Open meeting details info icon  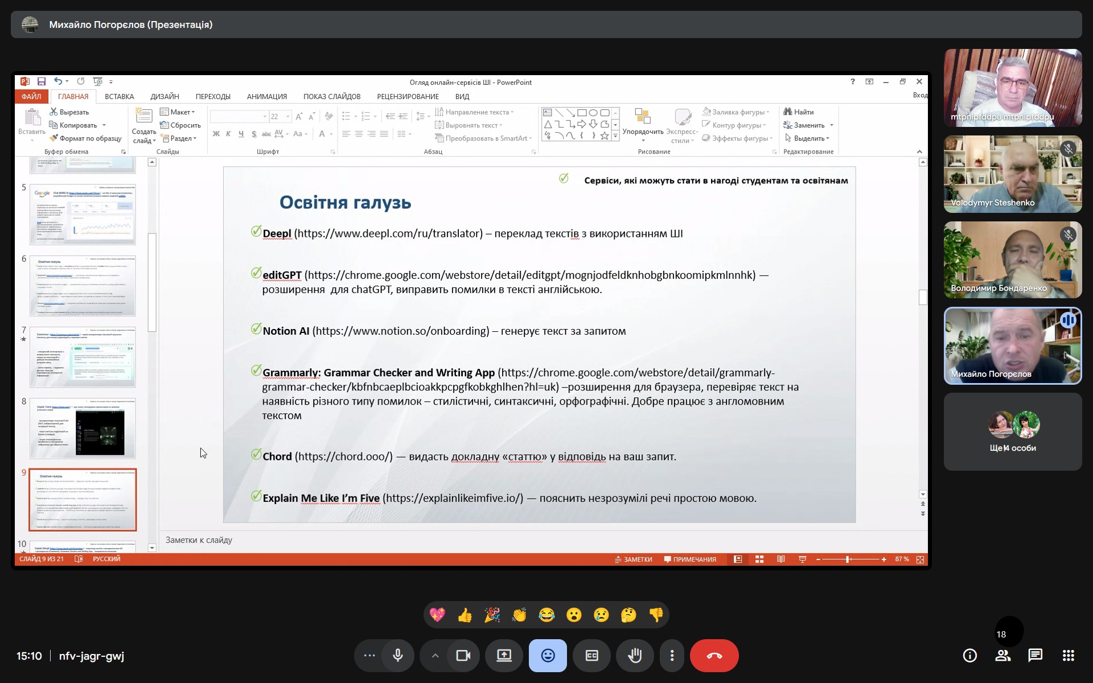point(969,656)
